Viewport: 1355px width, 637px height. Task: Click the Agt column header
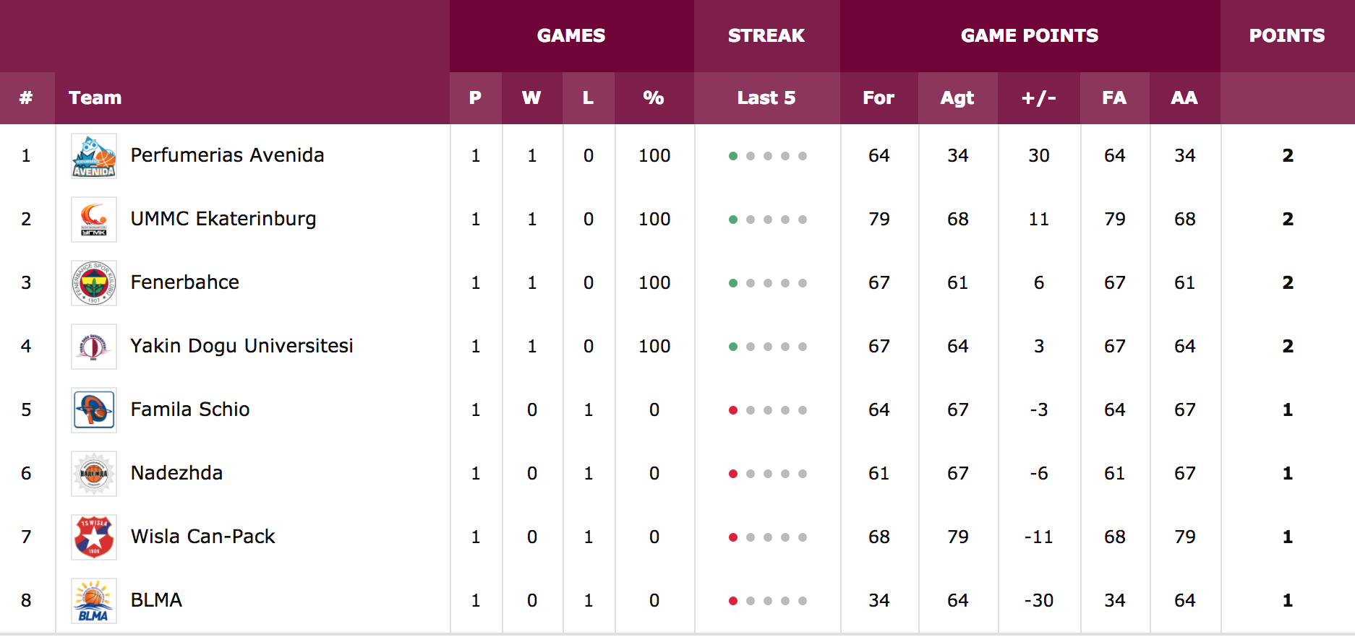pos(957,98)
